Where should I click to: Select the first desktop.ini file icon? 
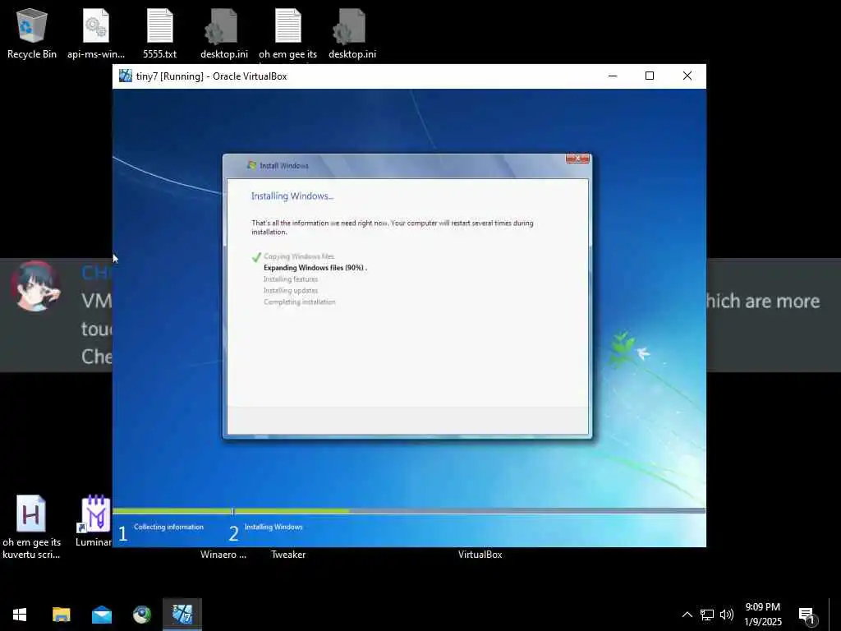pyautogui.click(x=223, y=33)
